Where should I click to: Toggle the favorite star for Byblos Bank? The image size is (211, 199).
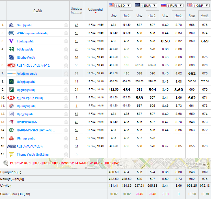click(66, 154)
